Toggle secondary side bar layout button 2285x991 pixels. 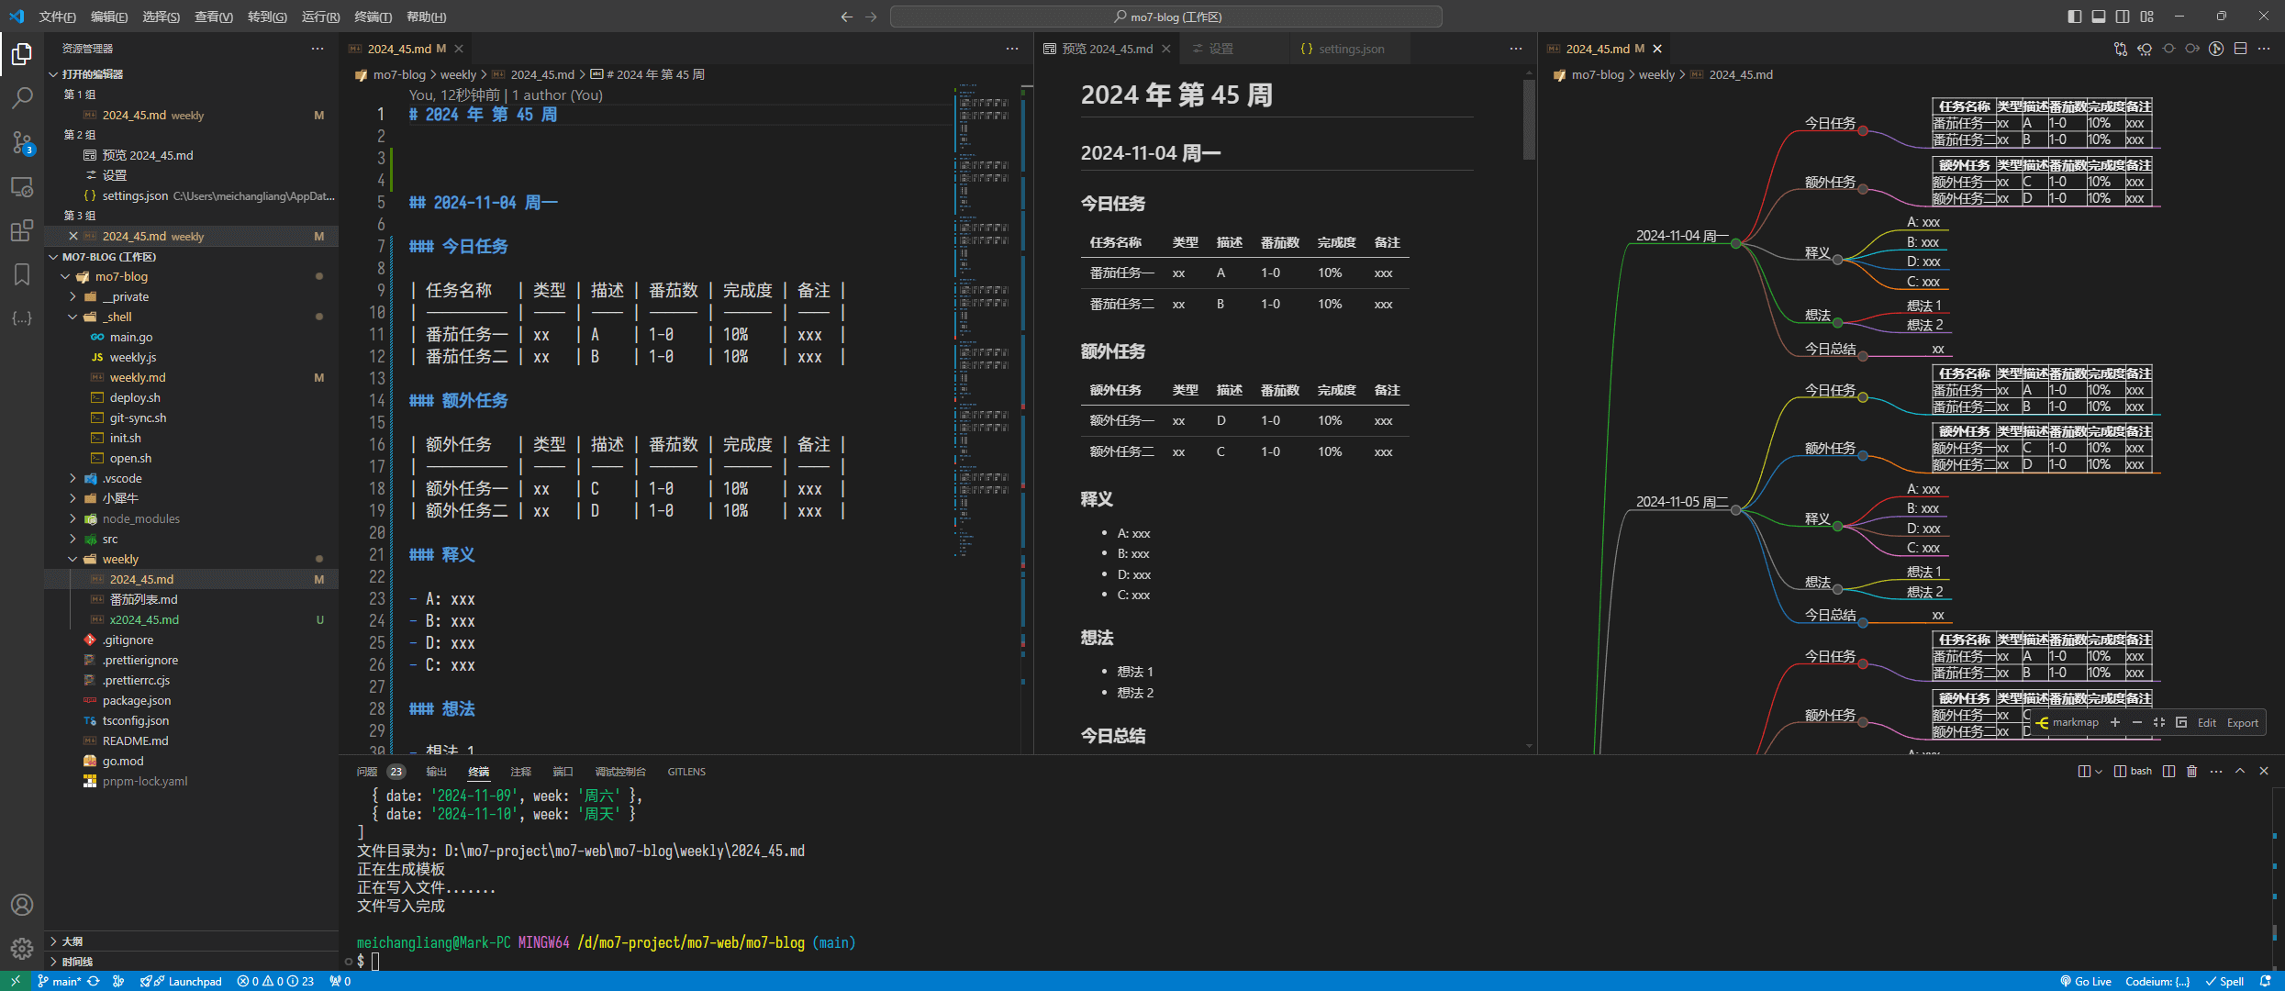coord(2123,17)
